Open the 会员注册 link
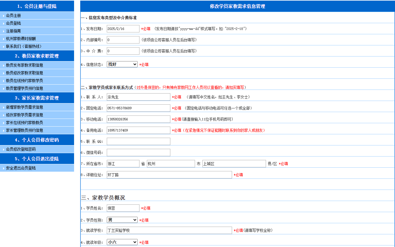Image resolution: width=395 pixels, height=247 pixels. click(x=14, y=15)
